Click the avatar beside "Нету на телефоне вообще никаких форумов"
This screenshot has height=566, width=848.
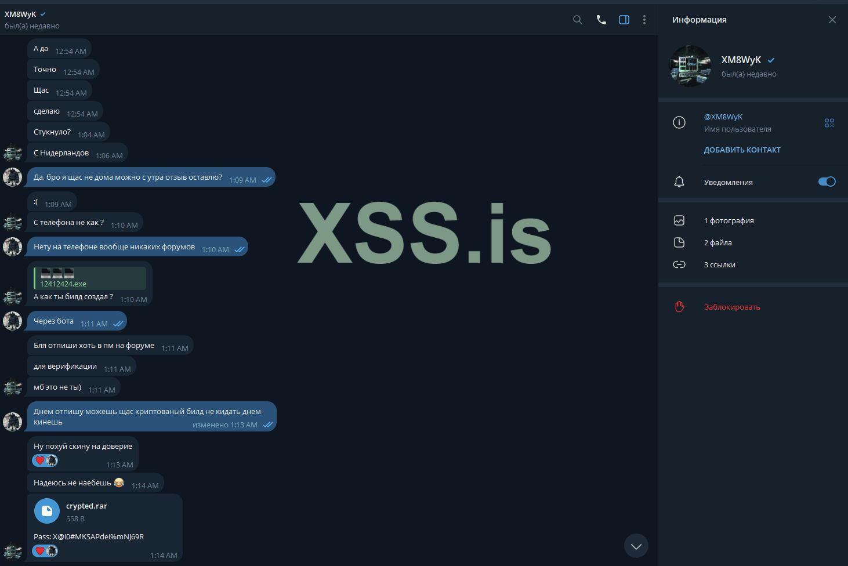[13, 246]
